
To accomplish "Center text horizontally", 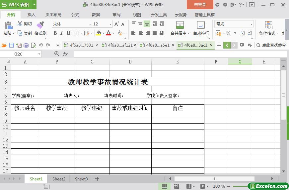I will pyautogui.click(x=140, y=33).
